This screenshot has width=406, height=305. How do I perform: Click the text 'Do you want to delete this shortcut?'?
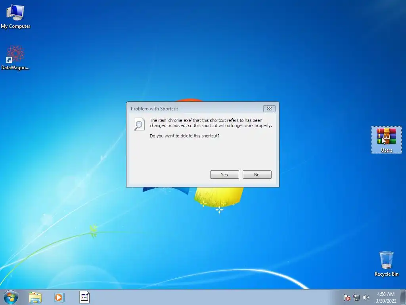[185, 136]
